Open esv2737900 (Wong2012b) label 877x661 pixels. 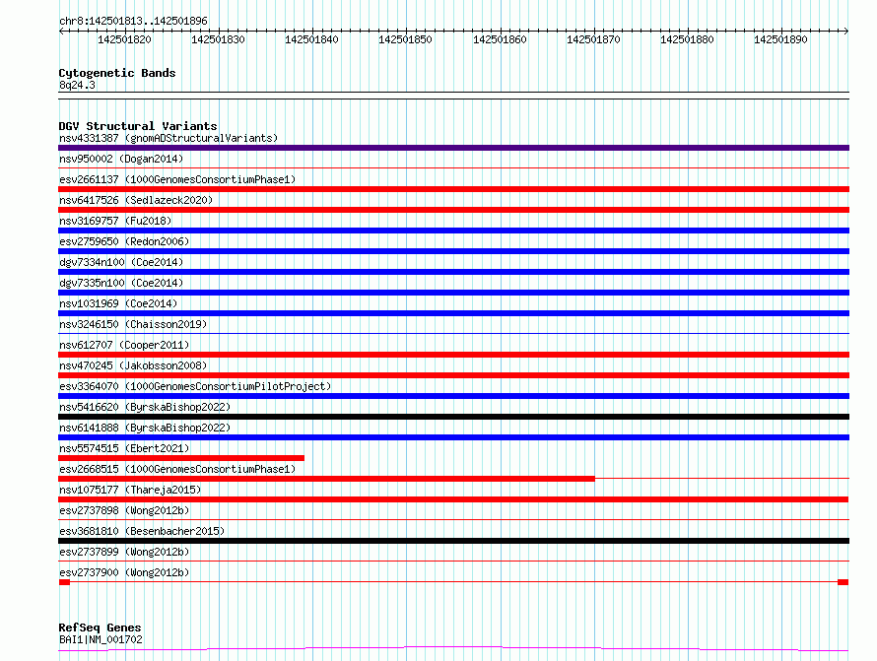click(x=124, y=572)
